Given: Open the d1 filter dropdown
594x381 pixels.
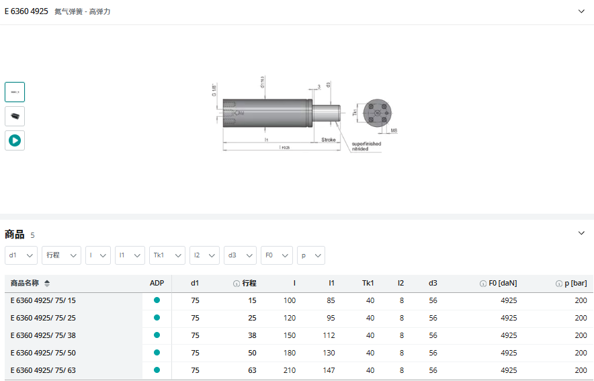Looking at the screenshot, I should (x=22, y=255).
